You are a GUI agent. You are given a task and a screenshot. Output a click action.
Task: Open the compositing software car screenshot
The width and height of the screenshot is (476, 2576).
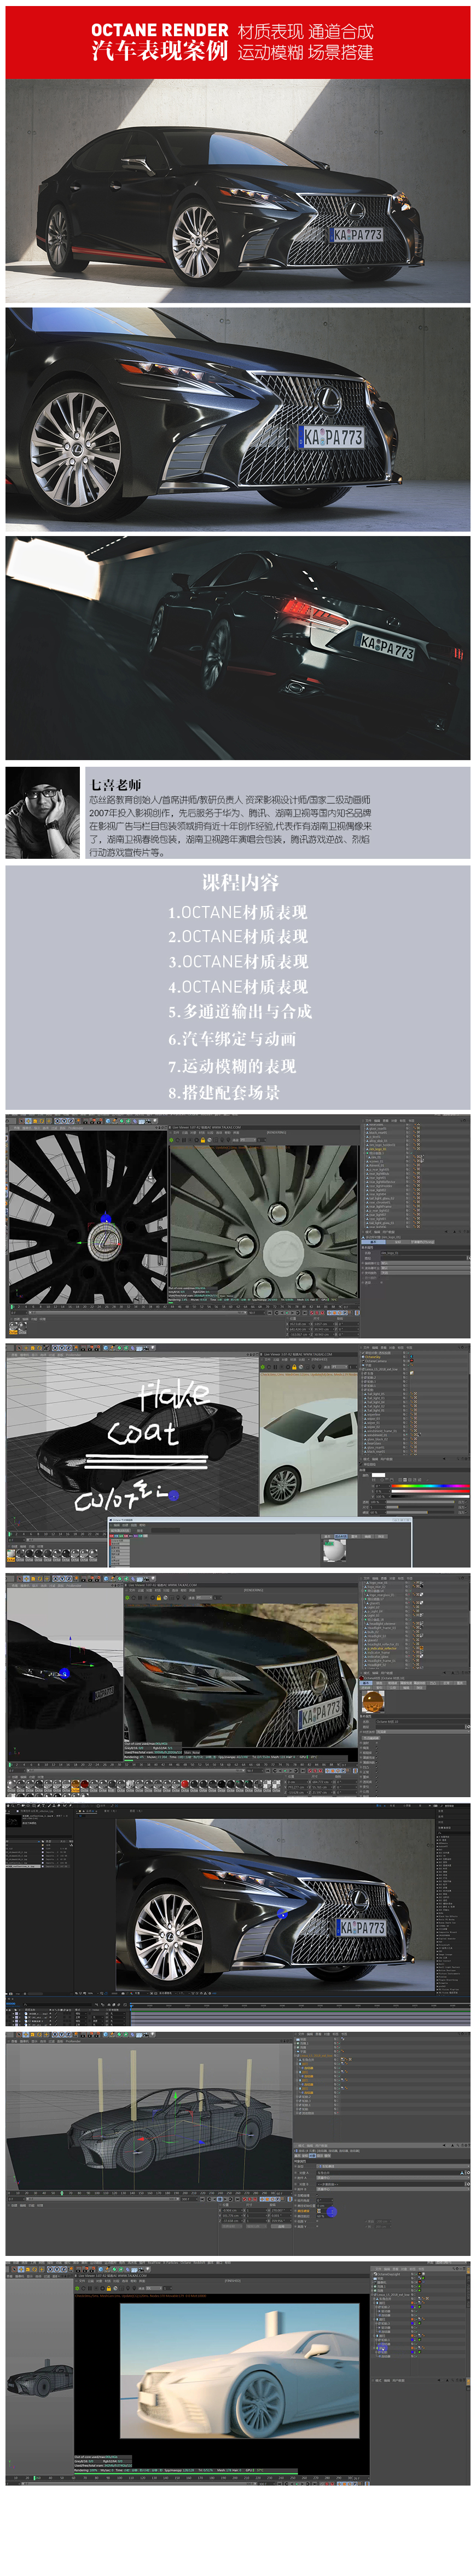(237, 1914)
